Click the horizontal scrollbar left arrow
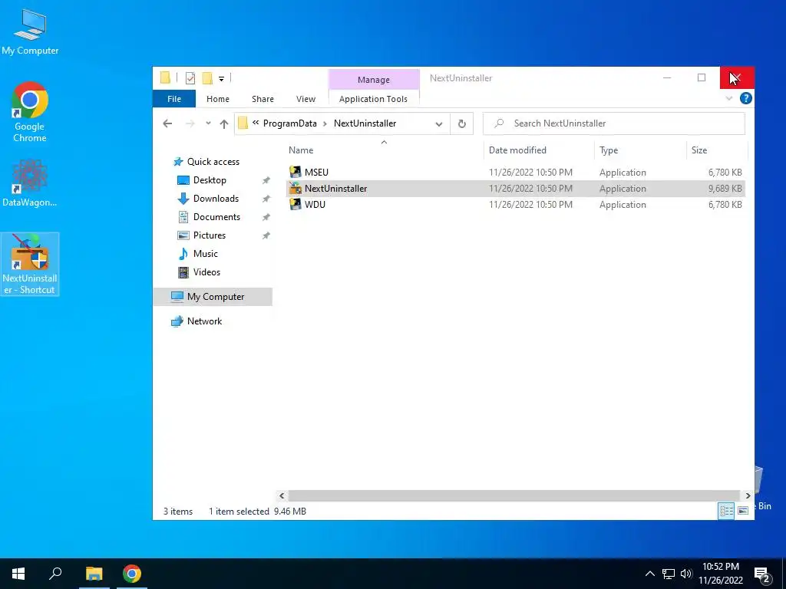The image size is (786, 589). [282, 495]
